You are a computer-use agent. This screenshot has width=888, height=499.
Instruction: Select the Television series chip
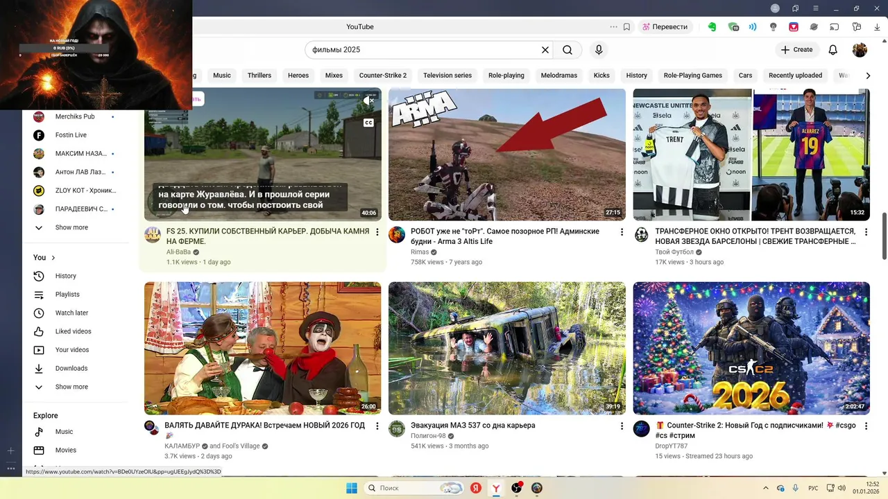pos(447,76)
